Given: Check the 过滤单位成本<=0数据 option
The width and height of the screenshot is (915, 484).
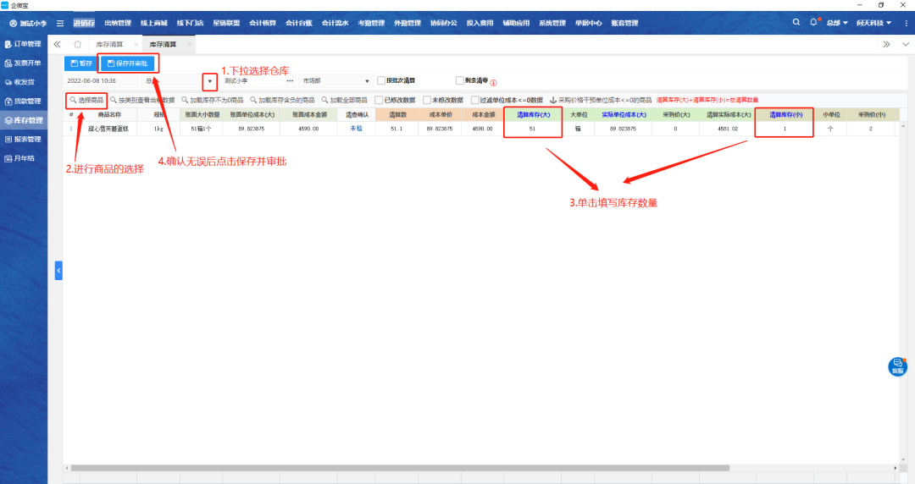Looking at the screenshot, I should 474,100.
